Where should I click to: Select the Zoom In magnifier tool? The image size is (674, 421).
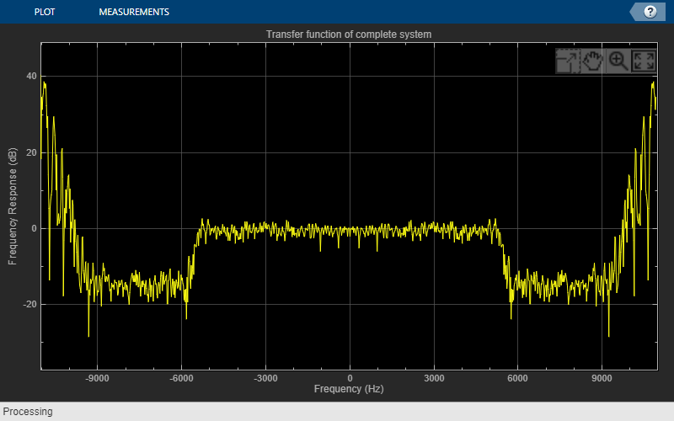pos(618,61)
